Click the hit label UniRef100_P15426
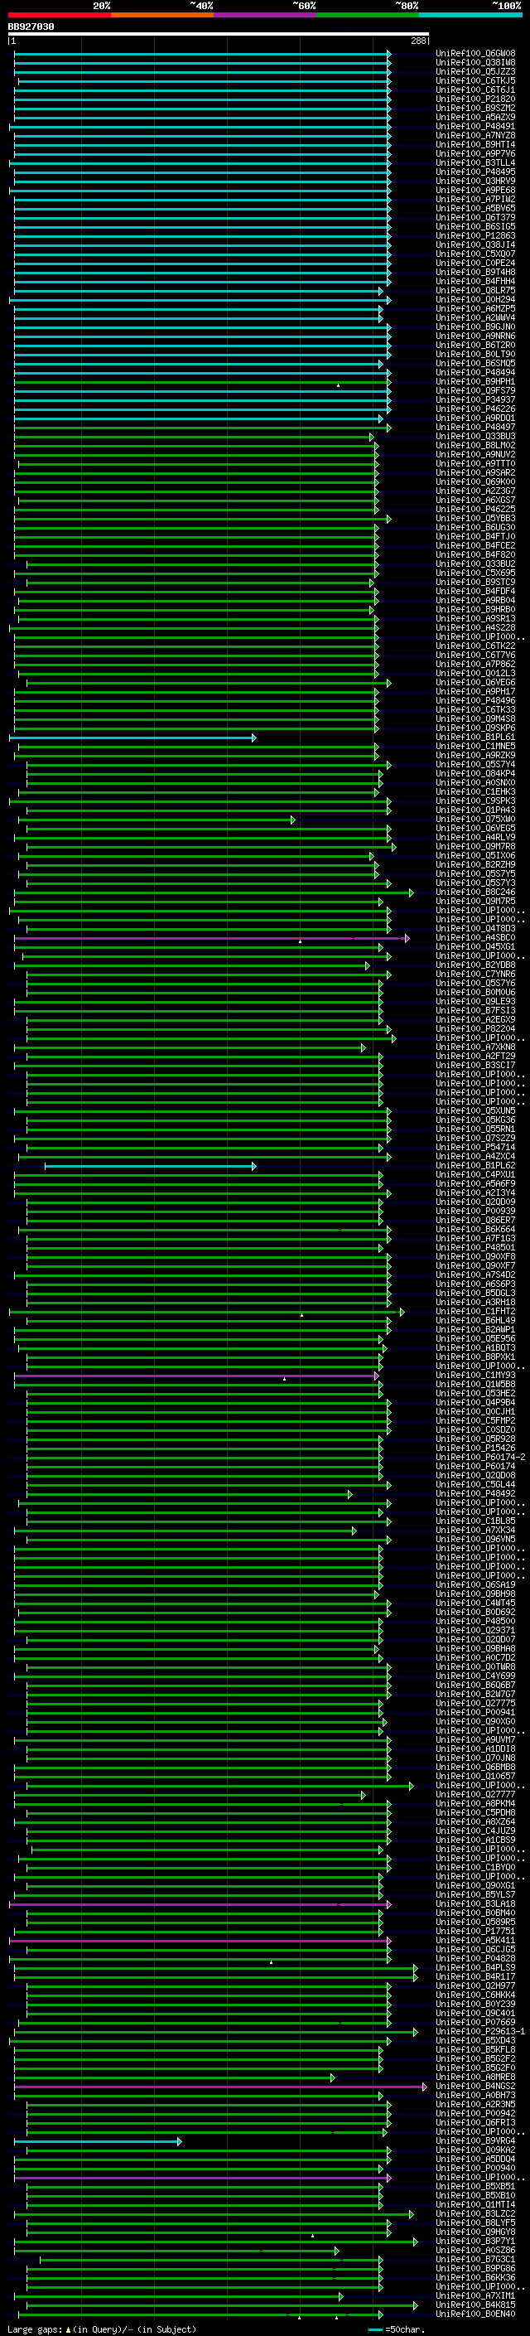 click(475, 1449)
